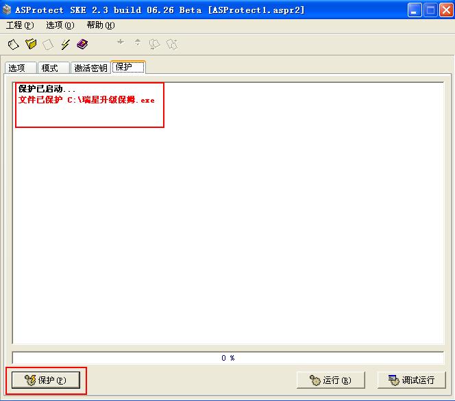Click the greyed plus add icon
Image resolution: width=455 pixels, height=401 pixels.
click(x=121, y=42)
